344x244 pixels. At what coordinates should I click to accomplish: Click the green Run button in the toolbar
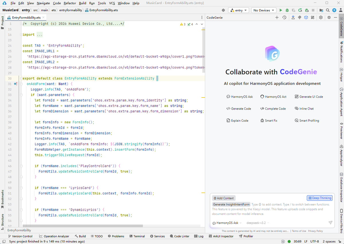[281, 10]
